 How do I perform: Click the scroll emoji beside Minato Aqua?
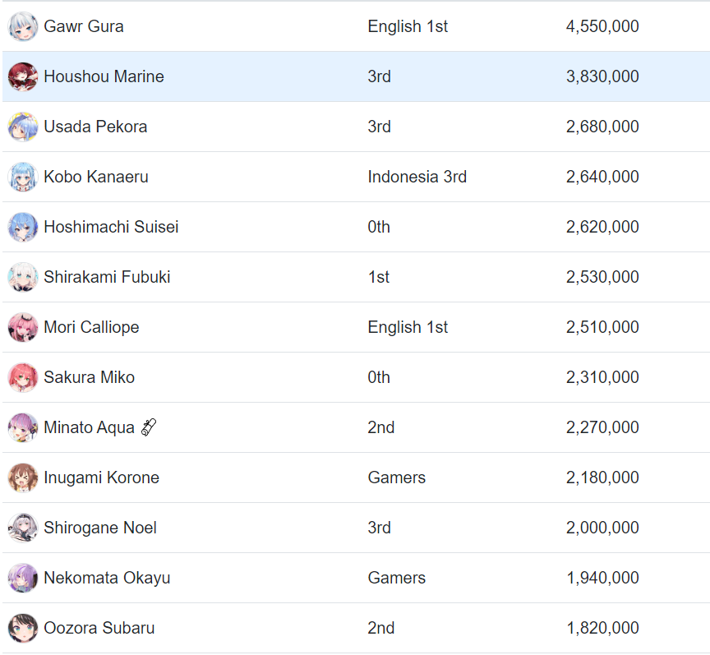149,427
